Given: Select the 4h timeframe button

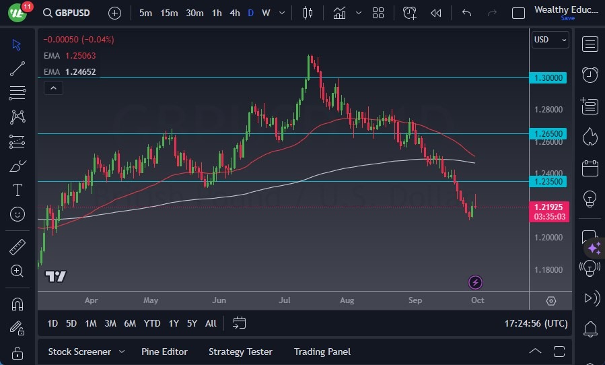Looking at the screenshot, I should (x=234, y=13).
